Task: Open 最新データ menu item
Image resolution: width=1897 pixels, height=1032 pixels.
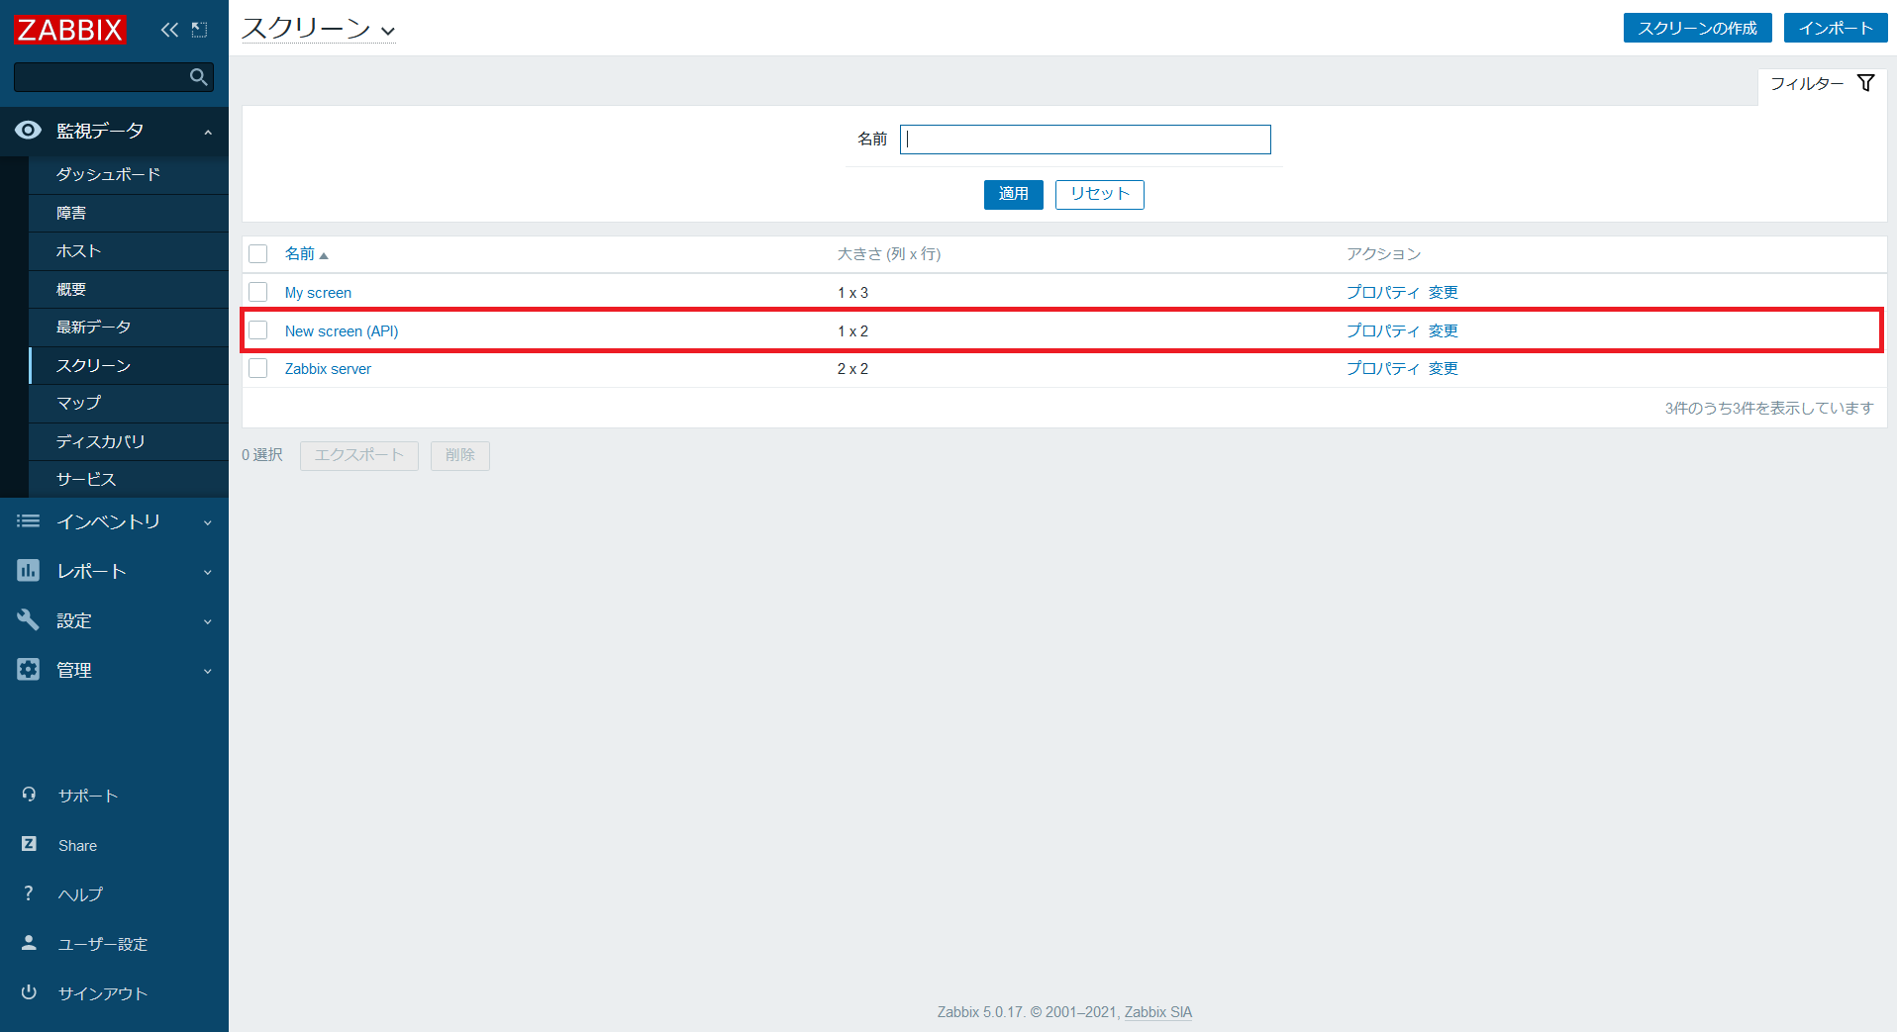Action: pos(93,327)
